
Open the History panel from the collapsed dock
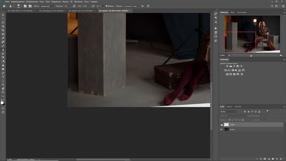tap(216, 14)
